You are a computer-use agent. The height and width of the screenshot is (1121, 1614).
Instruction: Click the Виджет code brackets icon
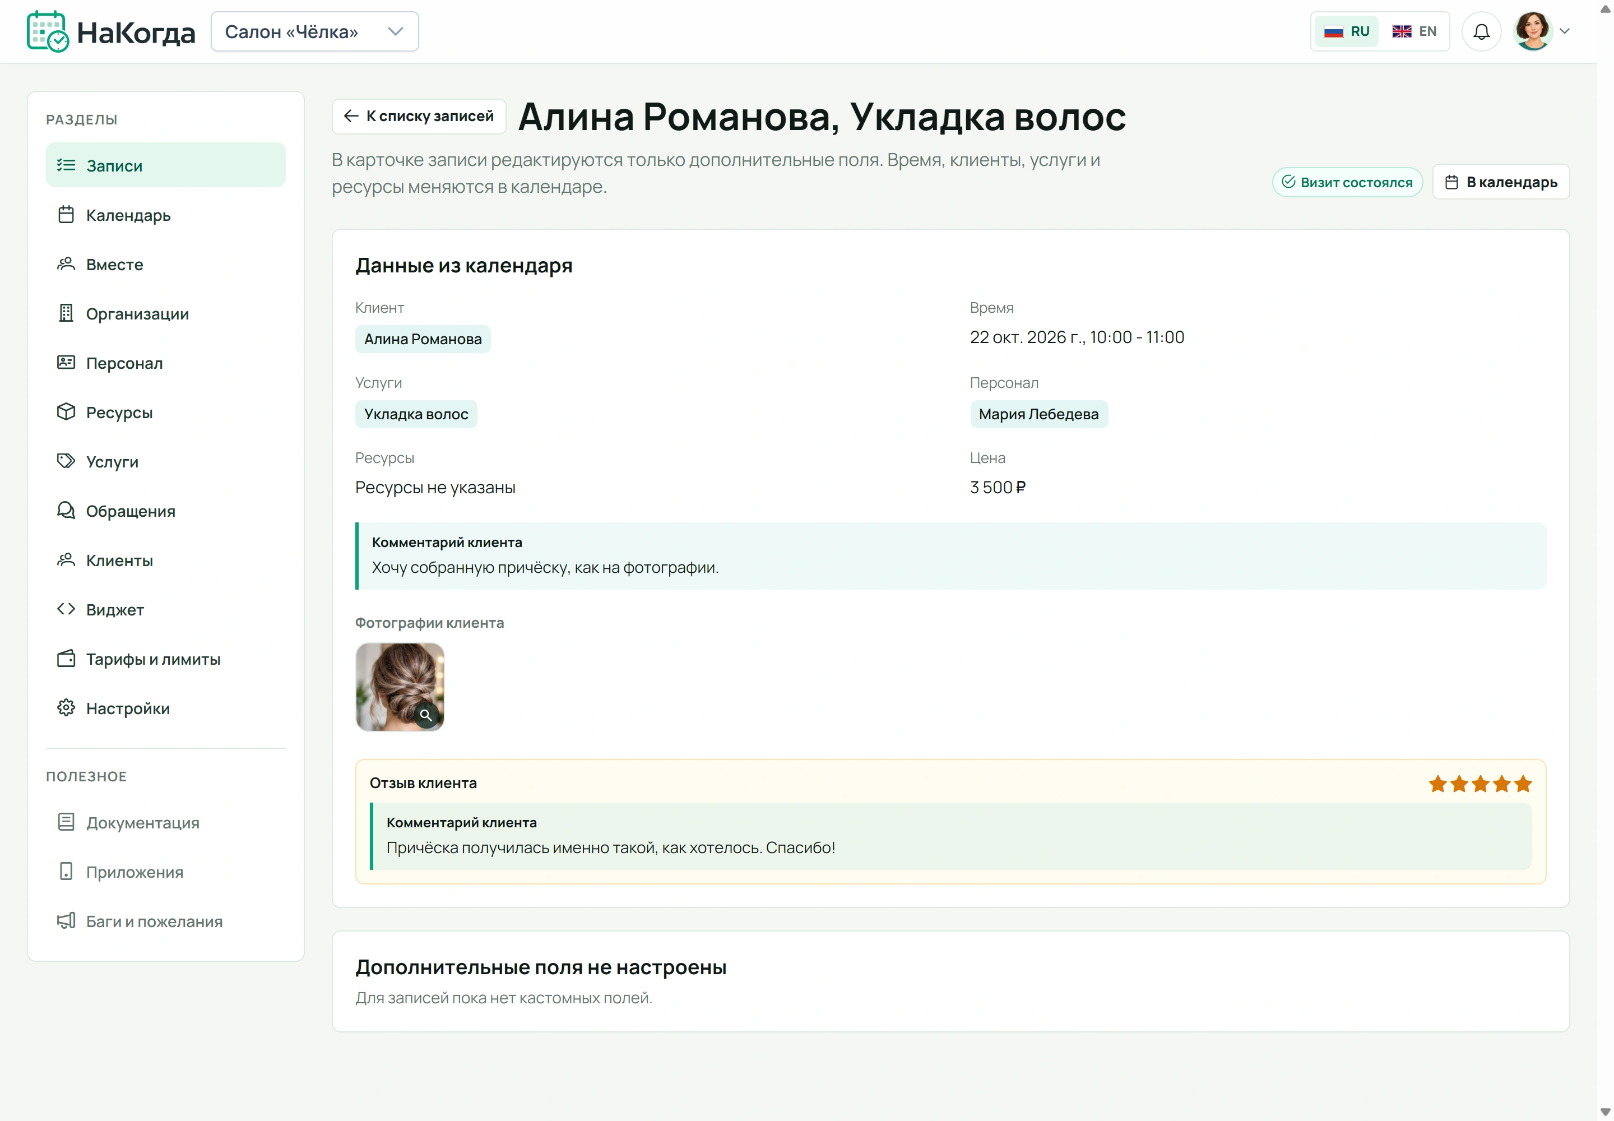[66, 609]
